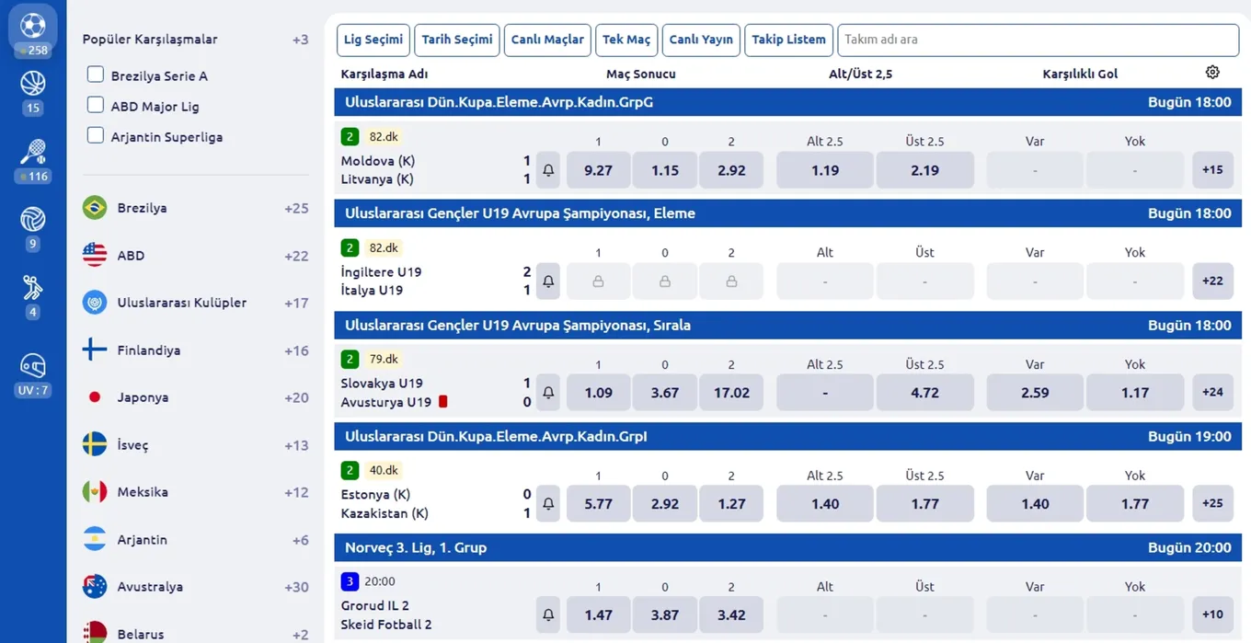Viewport: 1251px width, 643px height.
Task: Open the basketball sport category
Action: 33,84
